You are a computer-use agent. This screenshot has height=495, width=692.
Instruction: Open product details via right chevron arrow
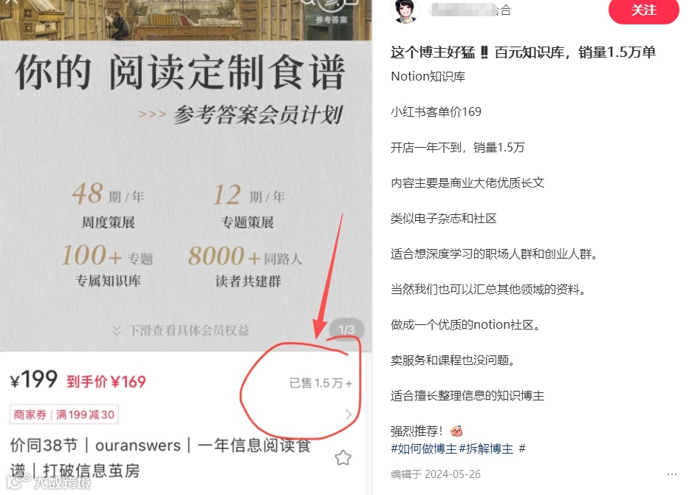coord(348,414)
